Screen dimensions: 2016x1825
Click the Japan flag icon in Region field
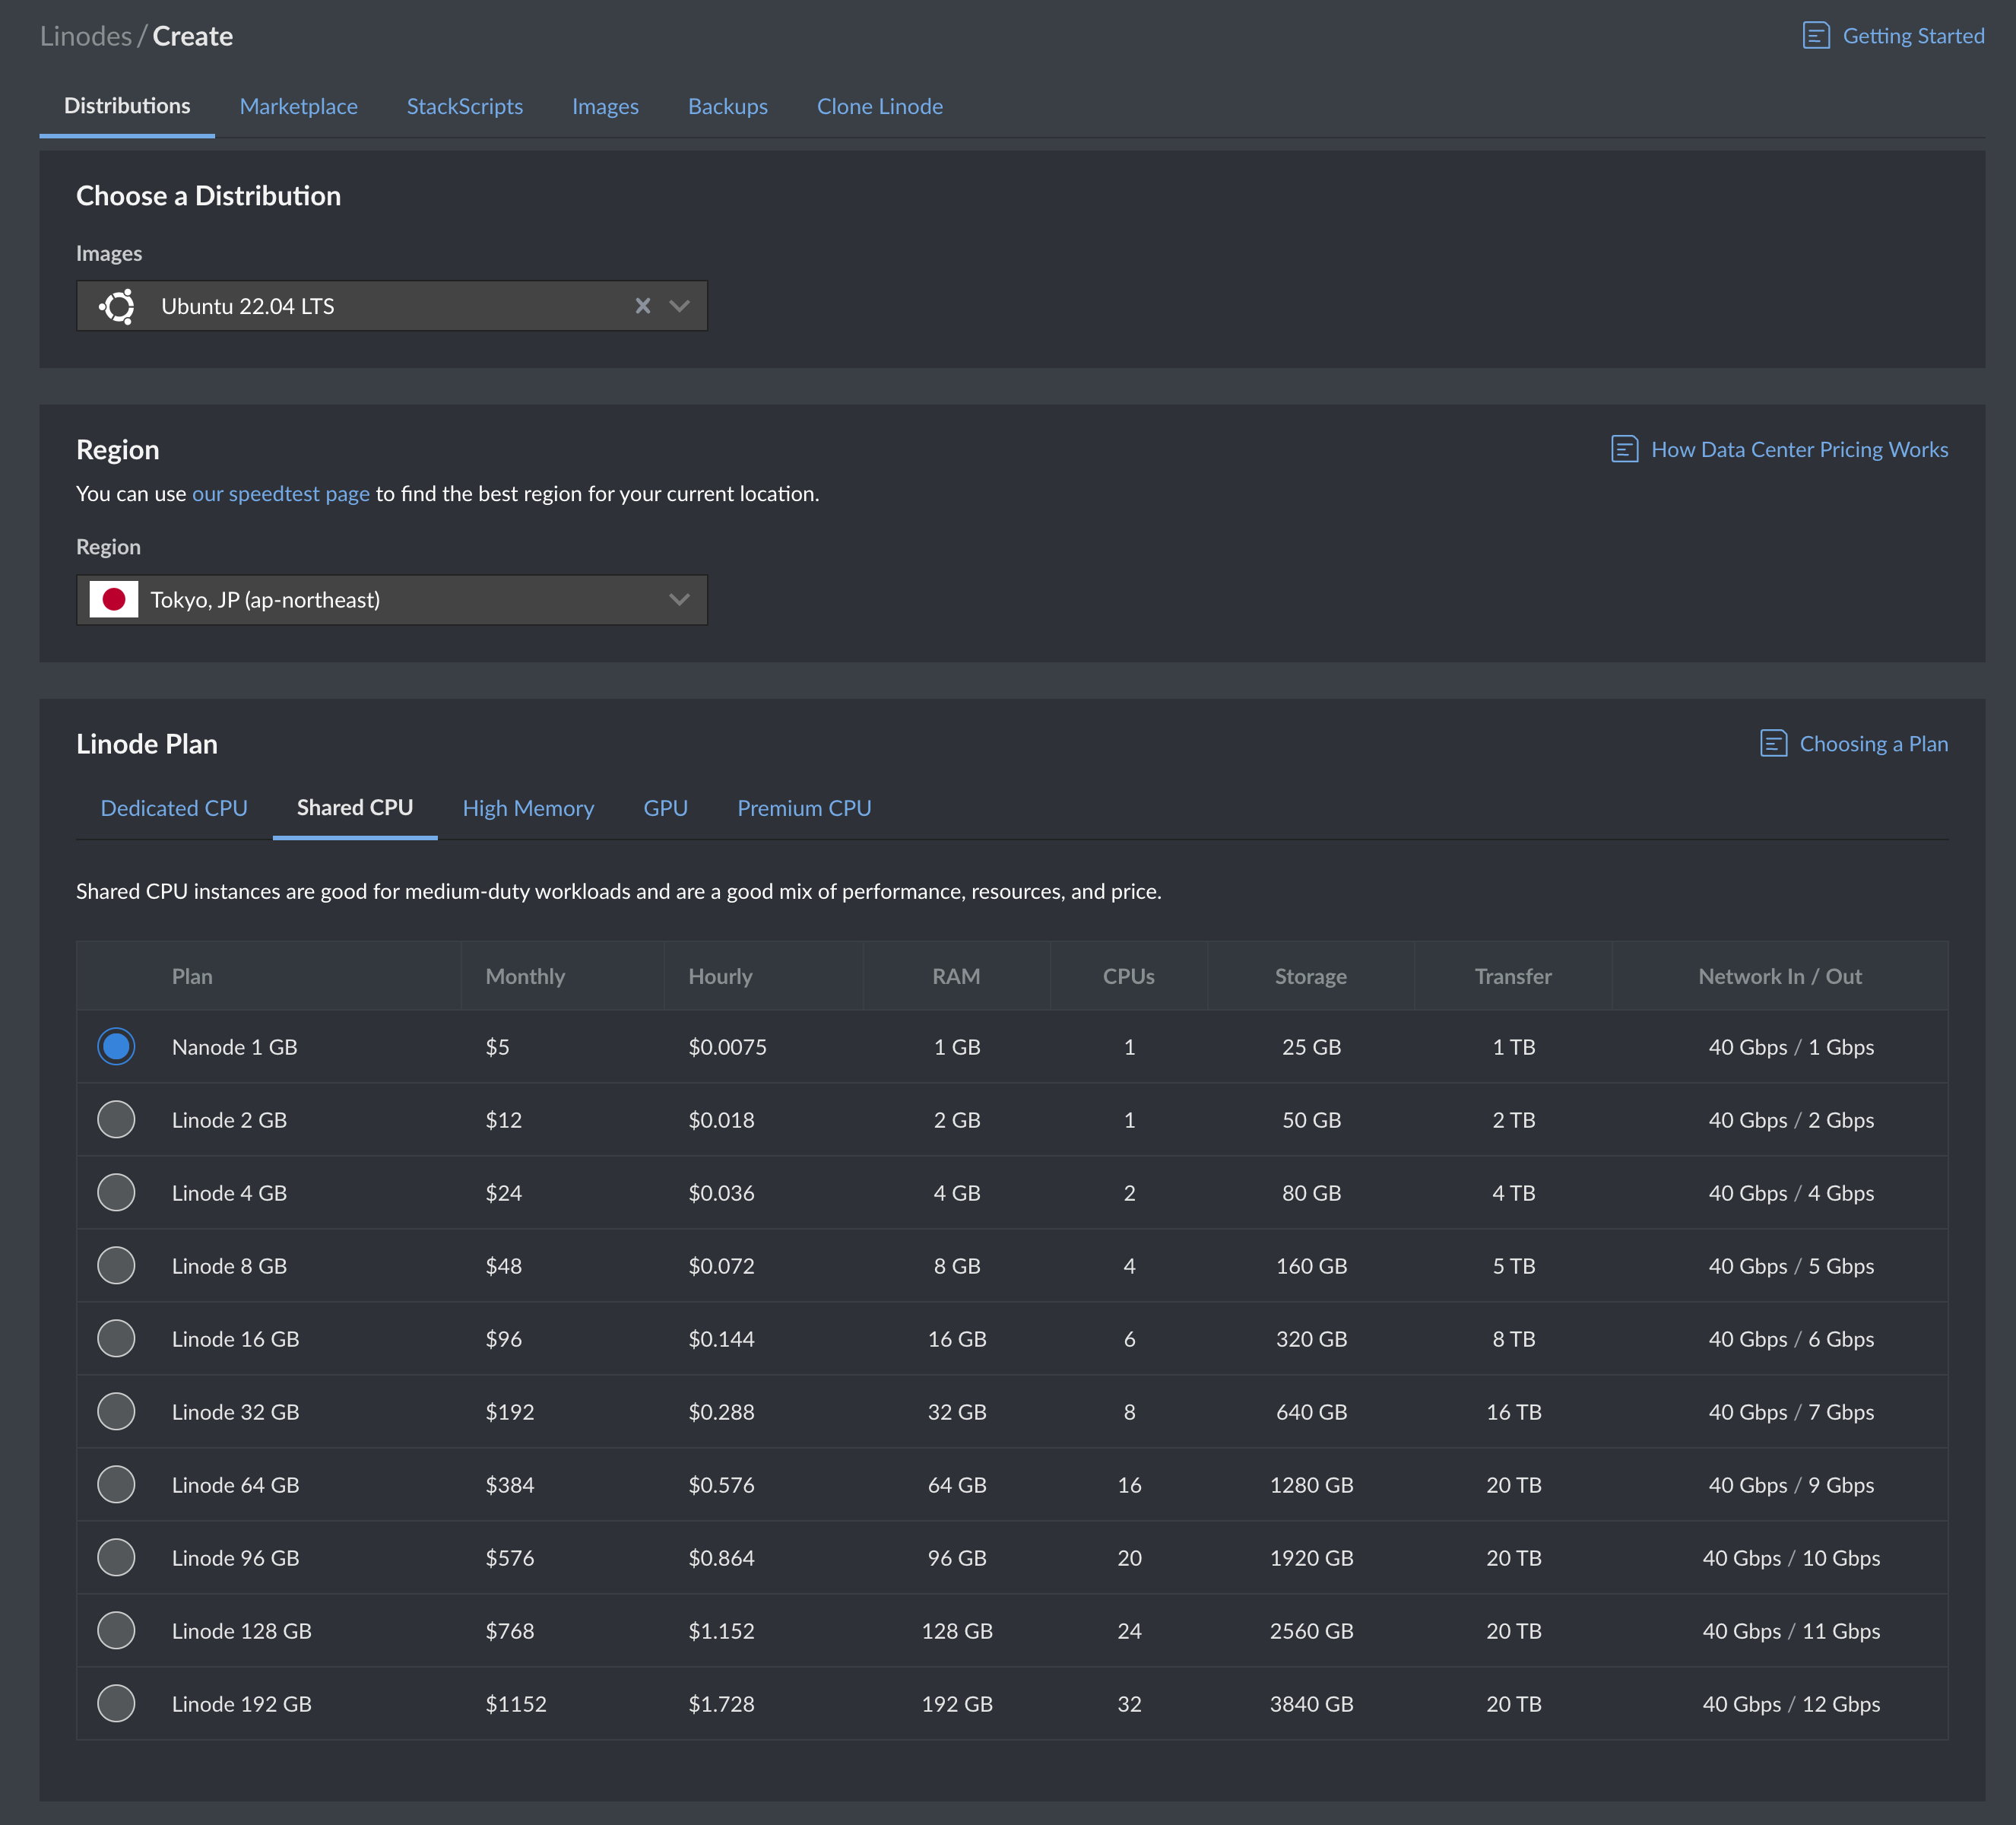coord(114,600)
